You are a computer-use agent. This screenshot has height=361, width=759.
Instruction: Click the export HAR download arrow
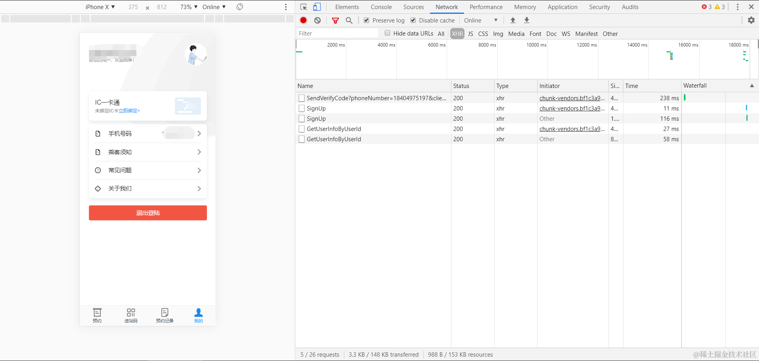tap(527, 20)
